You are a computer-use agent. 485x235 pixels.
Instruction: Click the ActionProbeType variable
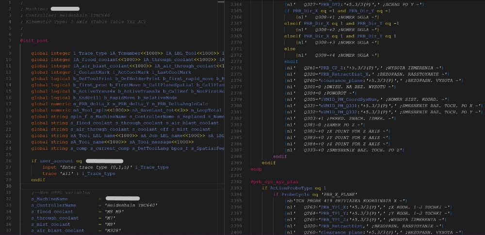[291, 188]
